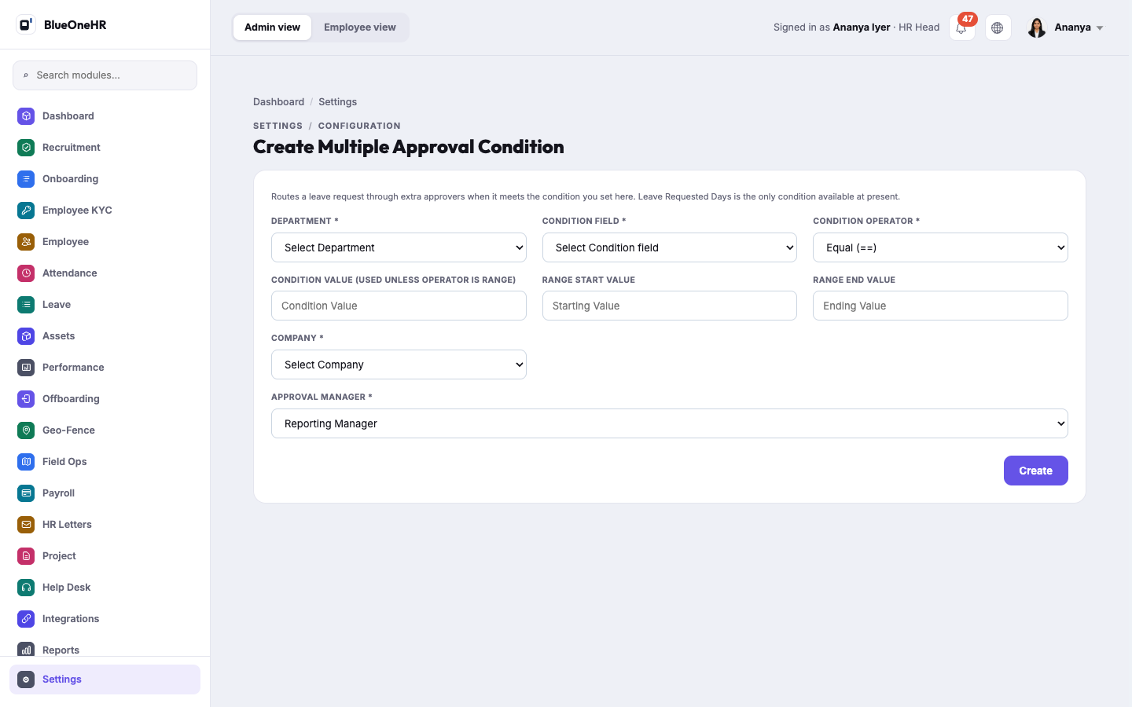Click the Starting Value input field
This screenshot has height=707, width=1132.
(670, 306)
